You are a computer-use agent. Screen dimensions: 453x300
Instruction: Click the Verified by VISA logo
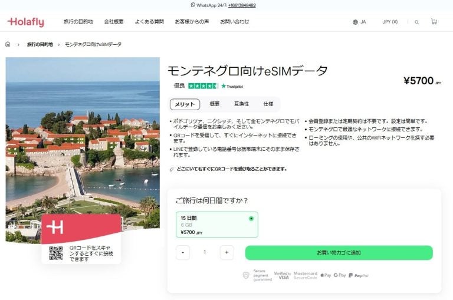(283, 275)
